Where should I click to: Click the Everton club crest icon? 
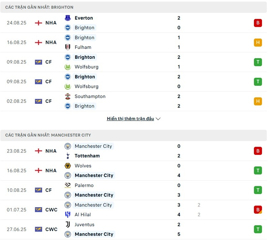pos(68,18)
